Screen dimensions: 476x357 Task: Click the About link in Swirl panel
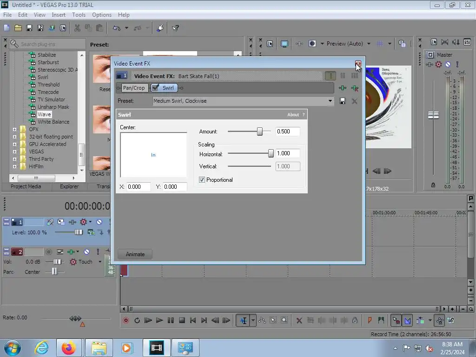tap(293, 114)
